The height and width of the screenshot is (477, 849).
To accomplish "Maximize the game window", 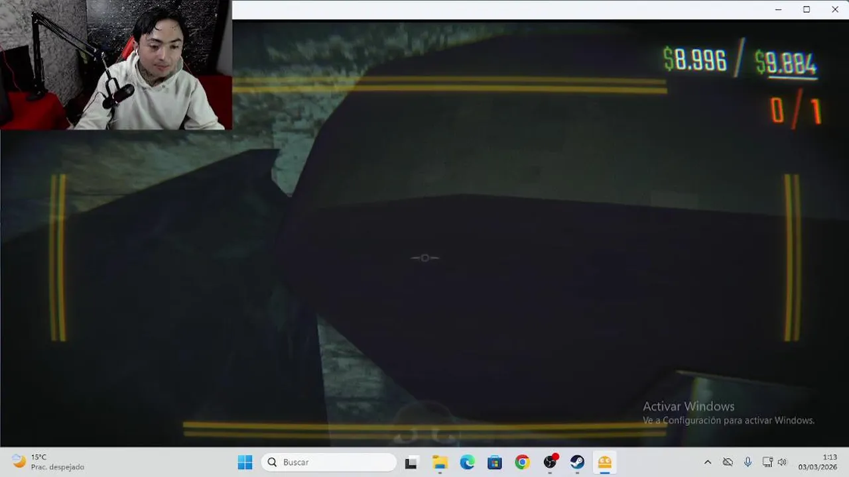I will coord(807,9).
